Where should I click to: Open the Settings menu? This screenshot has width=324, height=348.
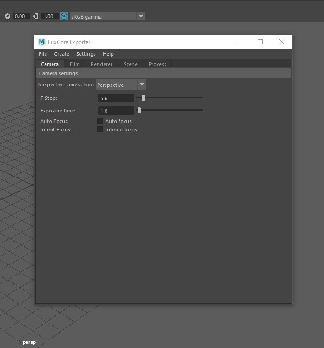tap(86, 54)
